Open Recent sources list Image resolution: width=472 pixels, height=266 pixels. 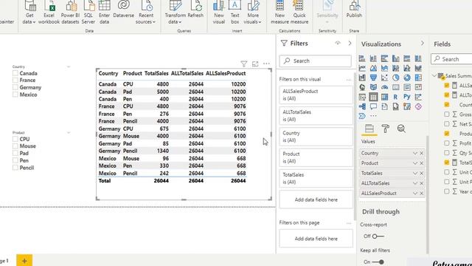point(146,13)
